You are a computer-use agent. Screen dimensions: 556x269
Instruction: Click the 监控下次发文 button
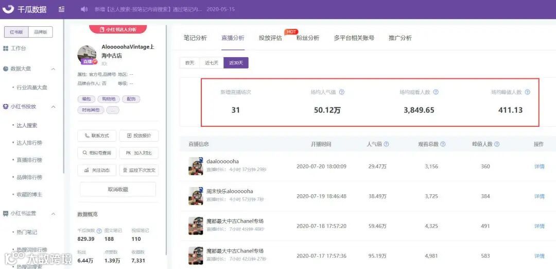click(x=139, y=171)
